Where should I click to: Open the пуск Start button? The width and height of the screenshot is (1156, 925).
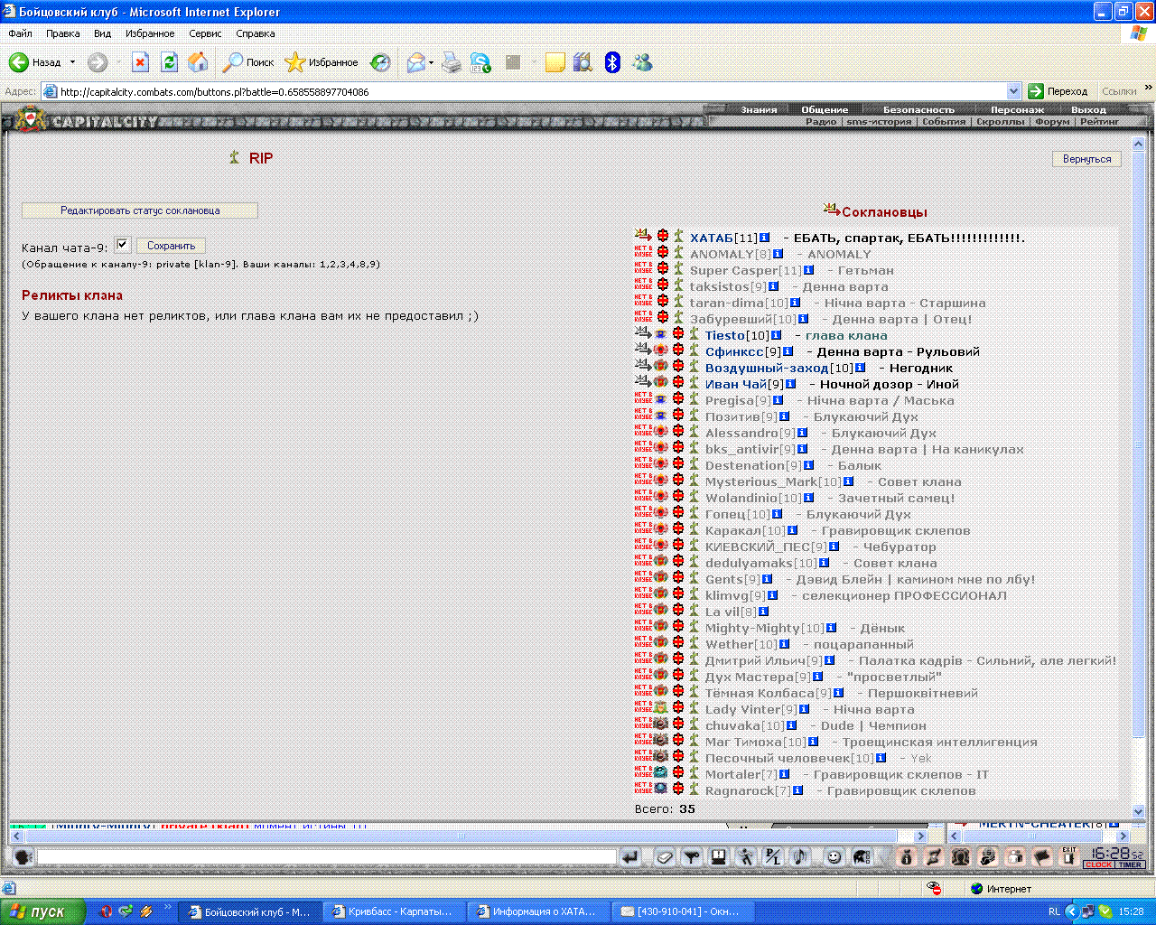[42, 912]
